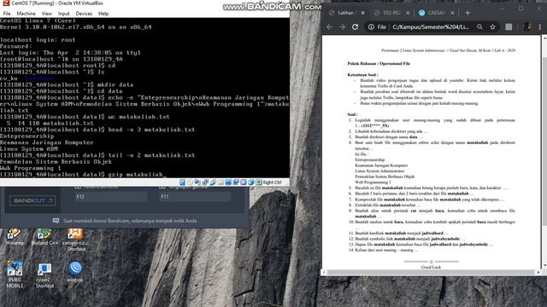Screen dimensions: 547x307
Task: Open the xampp-control shortcut on desktop
Action: pos(75,240)
